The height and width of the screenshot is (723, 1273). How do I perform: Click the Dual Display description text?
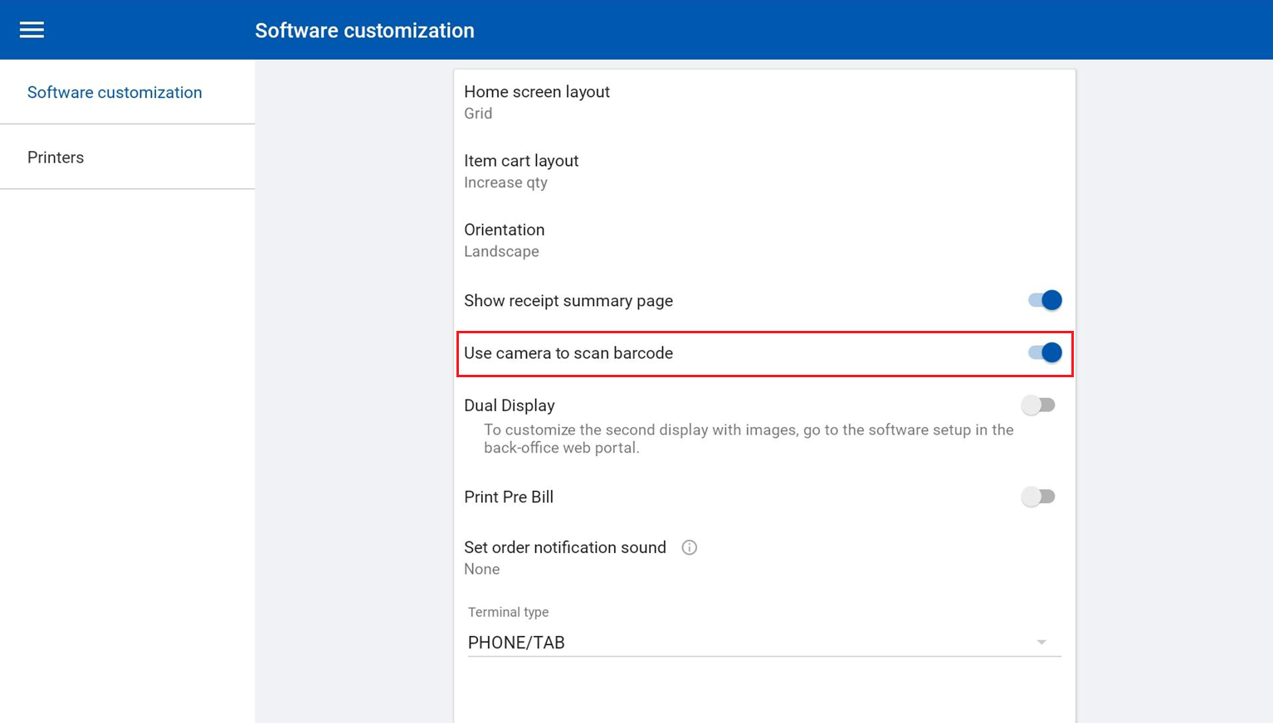pos(748,439)
